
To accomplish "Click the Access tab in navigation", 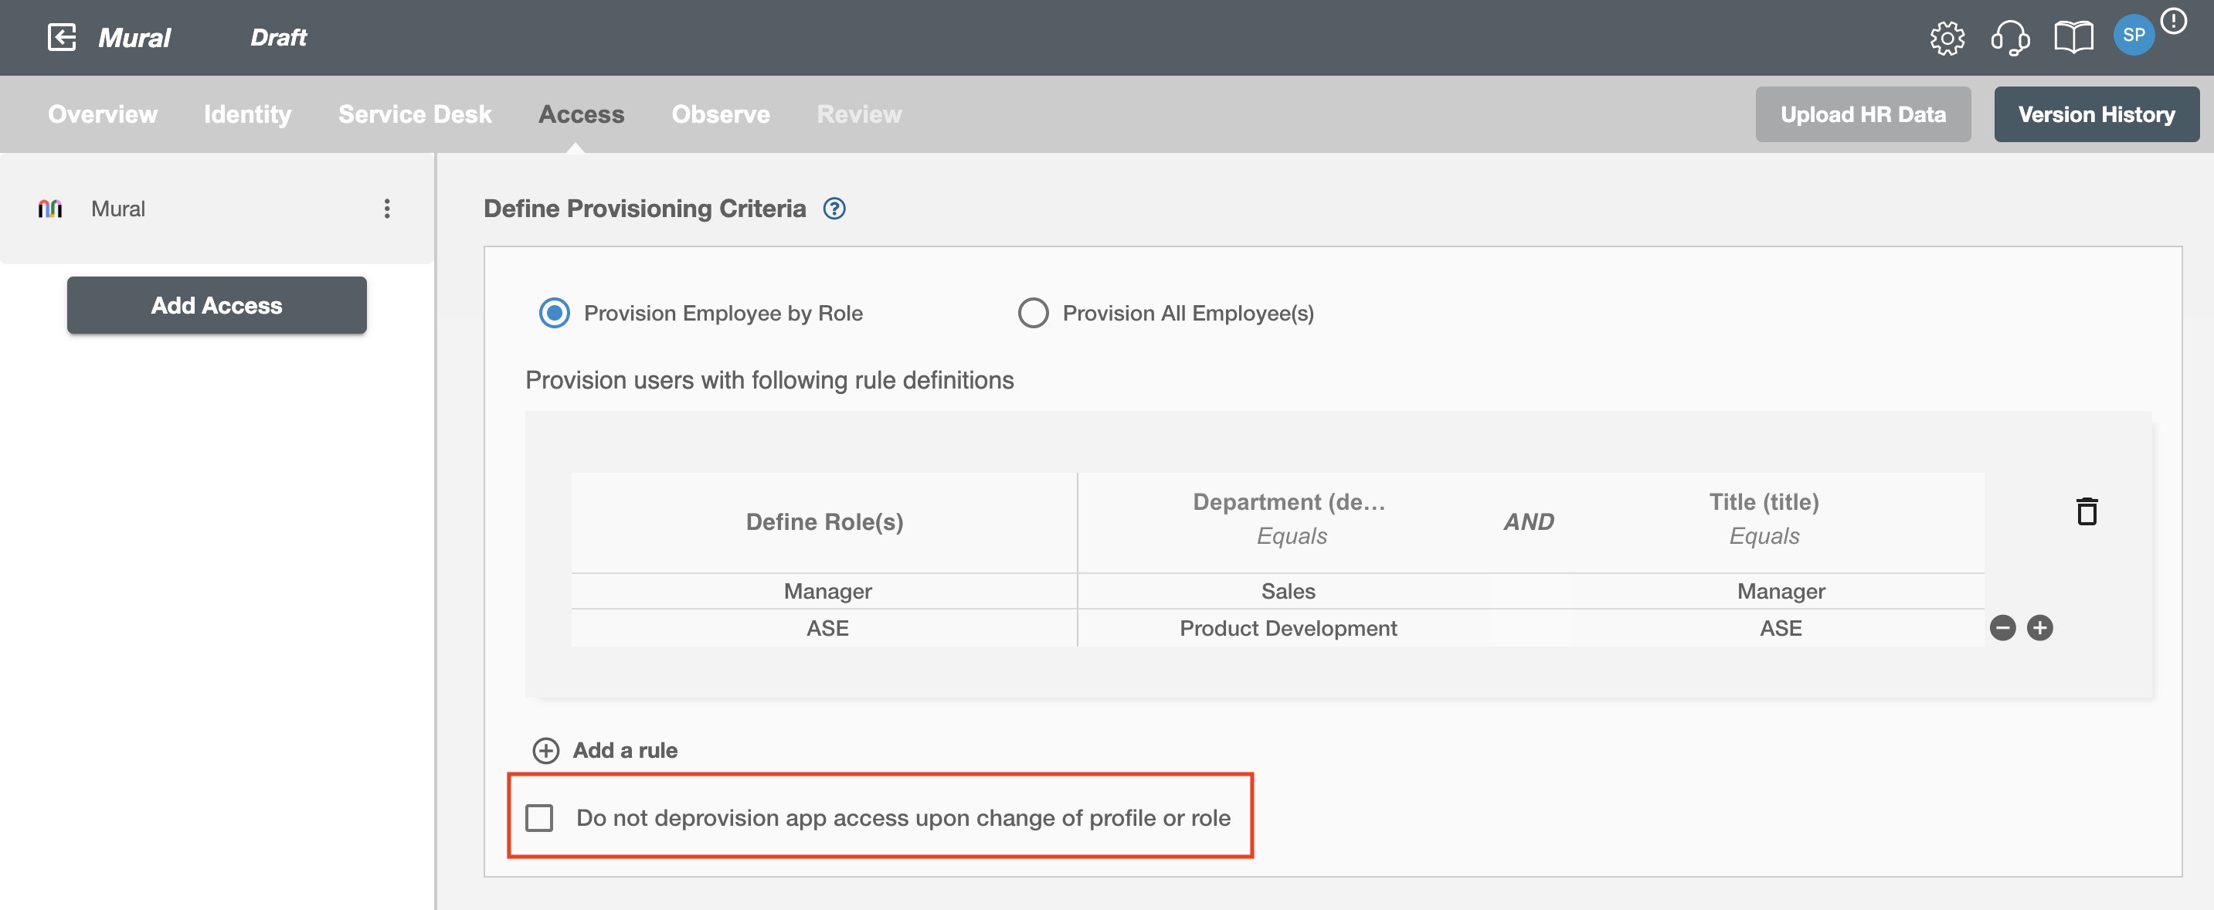I will point(582,114).
